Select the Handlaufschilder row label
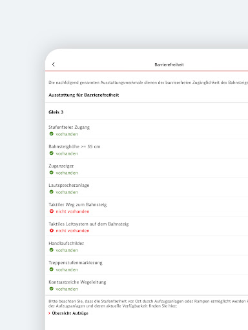 click(x=67, y=243)
